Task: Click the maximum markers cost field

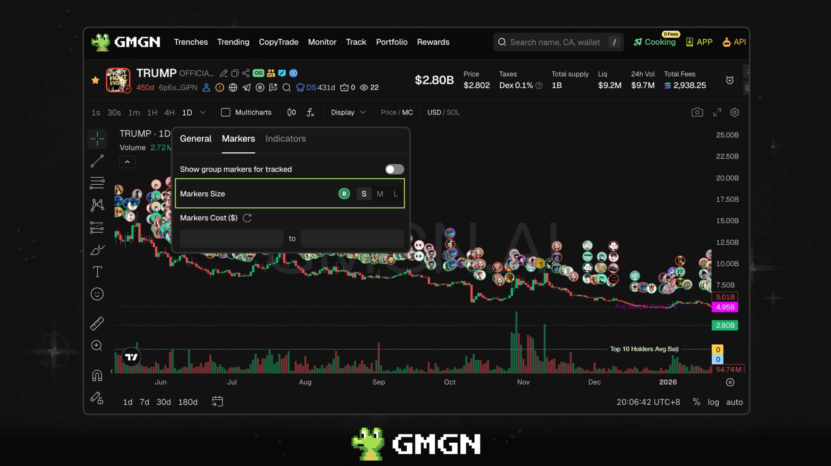Action: point(352,238)
